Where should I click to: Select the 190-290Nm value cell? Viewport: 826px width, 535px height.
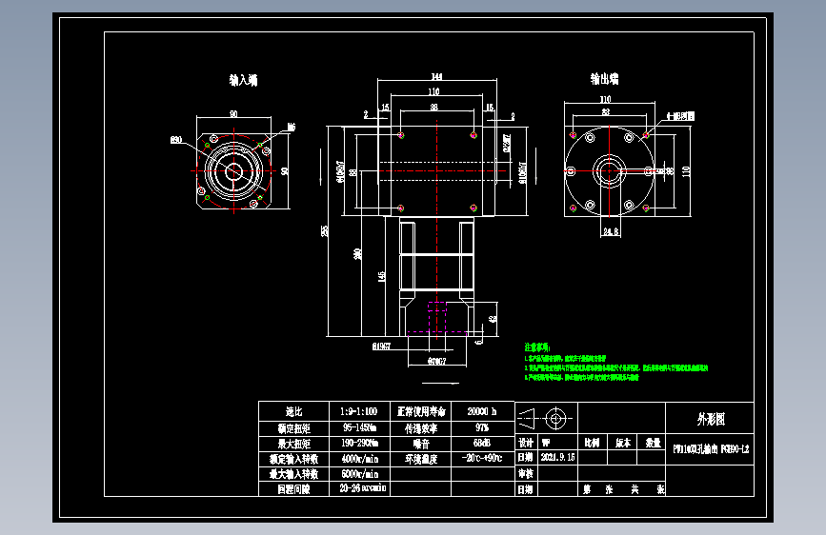(x=359, y=444)
